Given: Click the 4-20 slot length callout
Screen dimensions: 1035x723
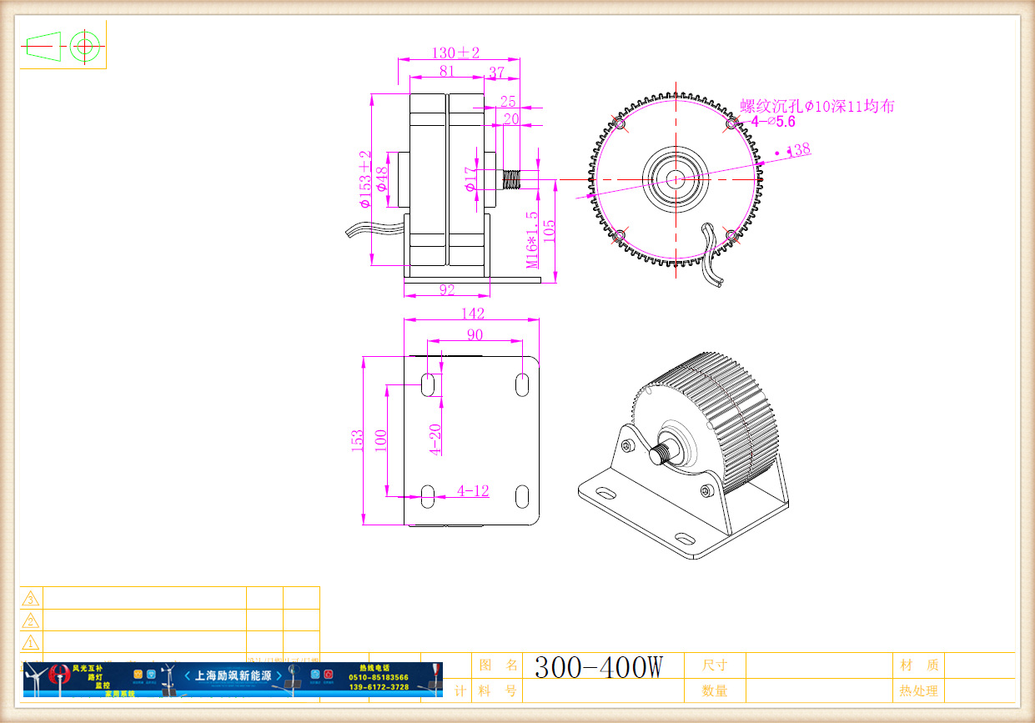Looking at the screenshot, I should pos(435,439).
